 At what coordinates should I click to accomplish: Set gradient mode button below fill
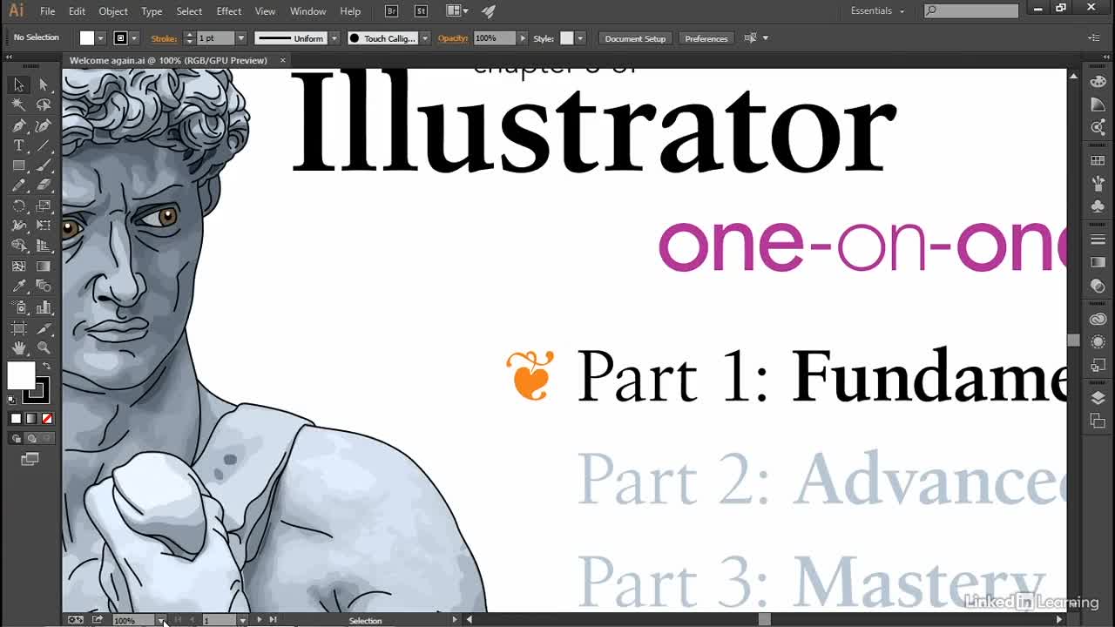click(x=31, y=419)
